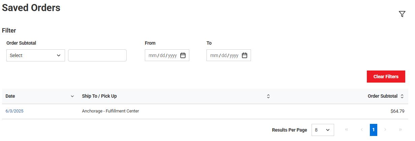Go to the first page of results
415x141 pixels.
coord(347,130)
